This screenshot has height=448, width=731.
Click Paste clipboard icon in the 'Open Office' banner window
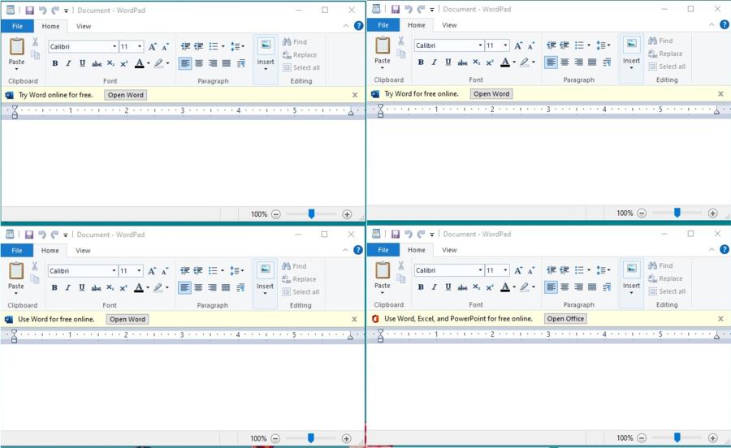point(383,269)
